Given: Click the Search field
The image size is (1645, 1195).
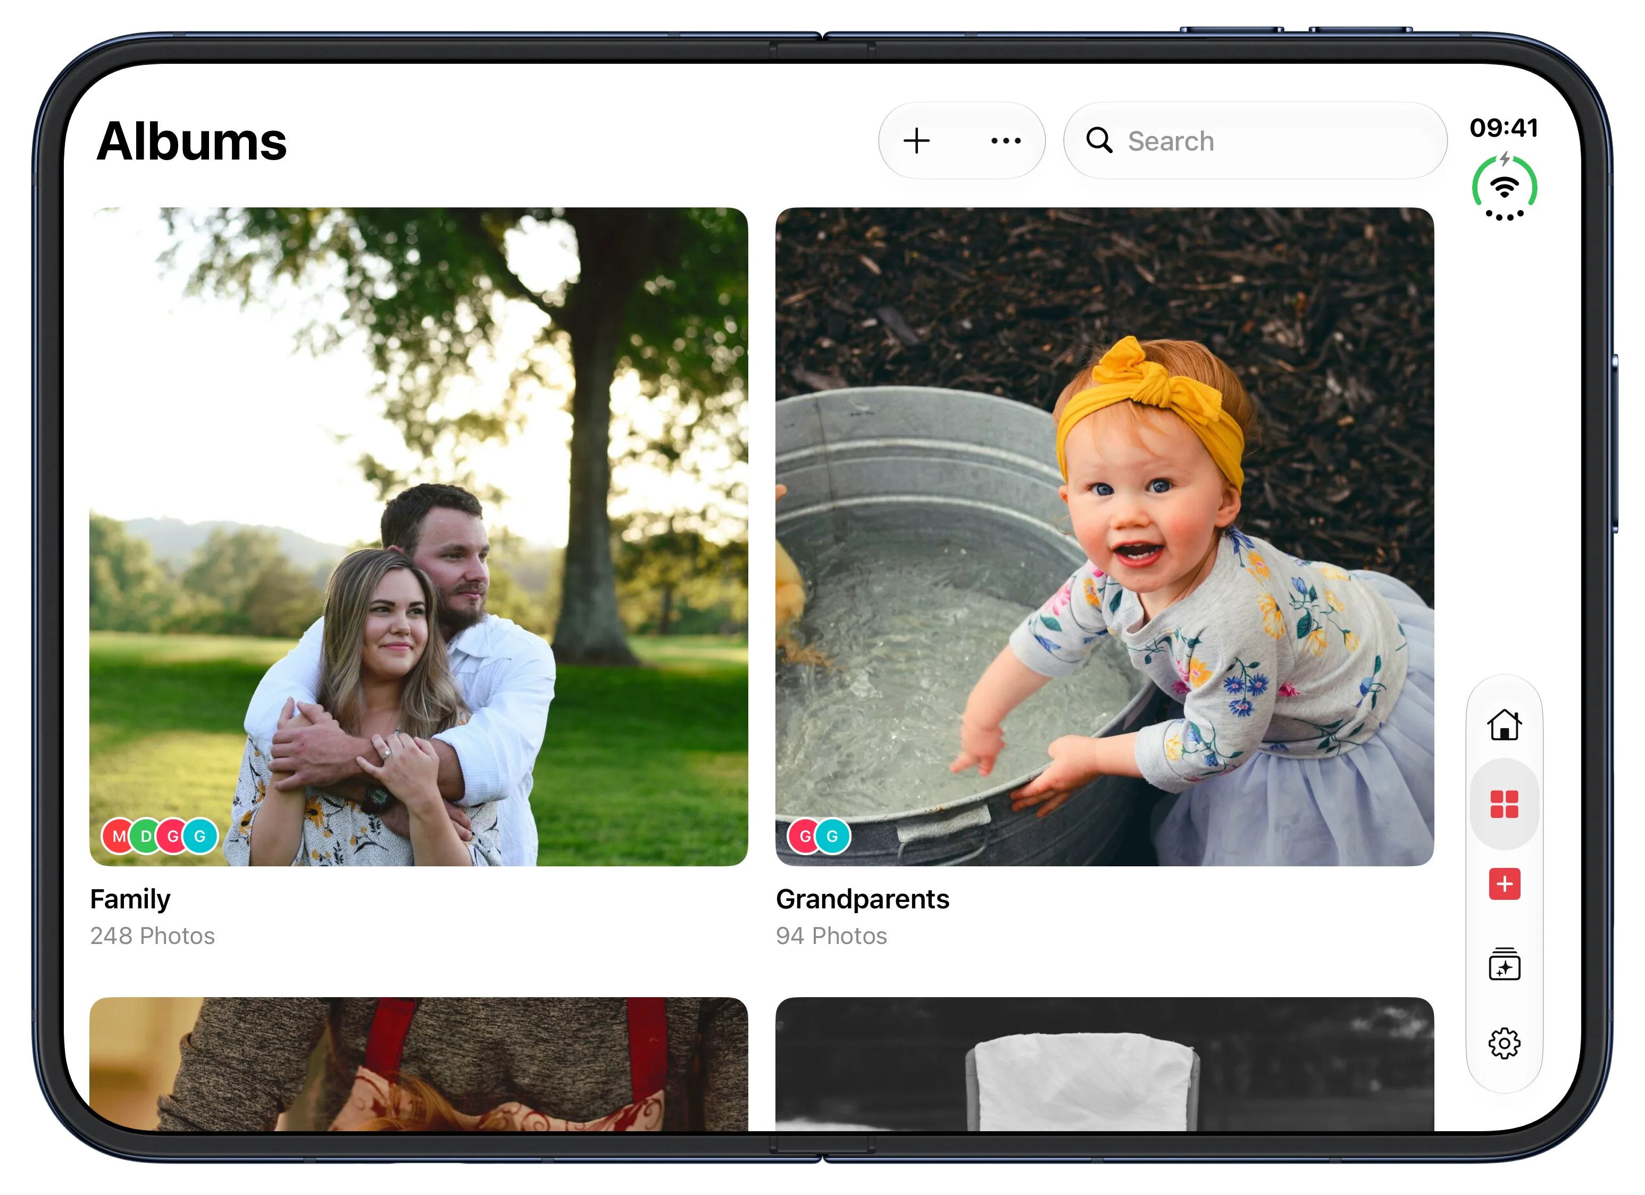Looking at the screenshot, I should coord(1255,141).
